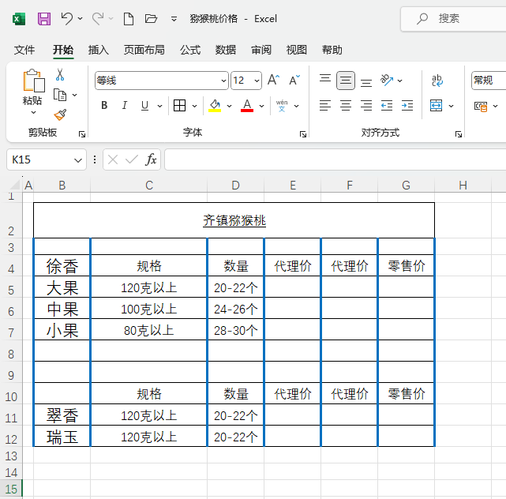Apply yellow fill color bucket
This screenshot has height=499, width=506.
click(215, 105)
